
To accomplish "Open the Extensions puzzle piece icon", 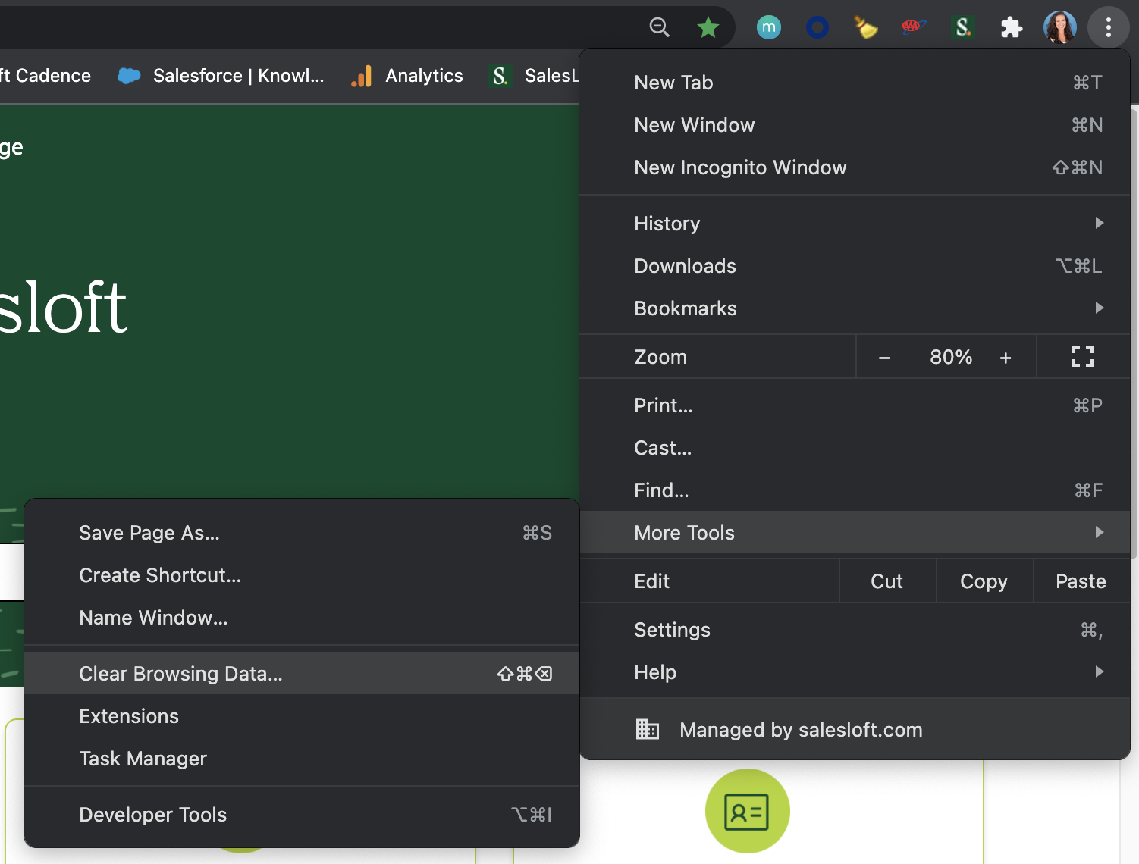I will click(x=1011, y=28).
